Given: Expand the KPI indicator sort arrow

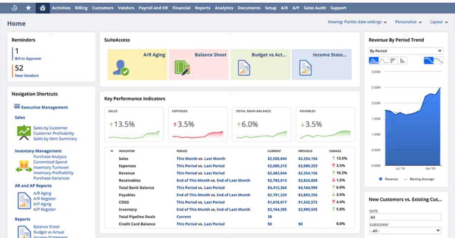Looking at the screenshot, I should pyautogui.click(x=111, y=150).
